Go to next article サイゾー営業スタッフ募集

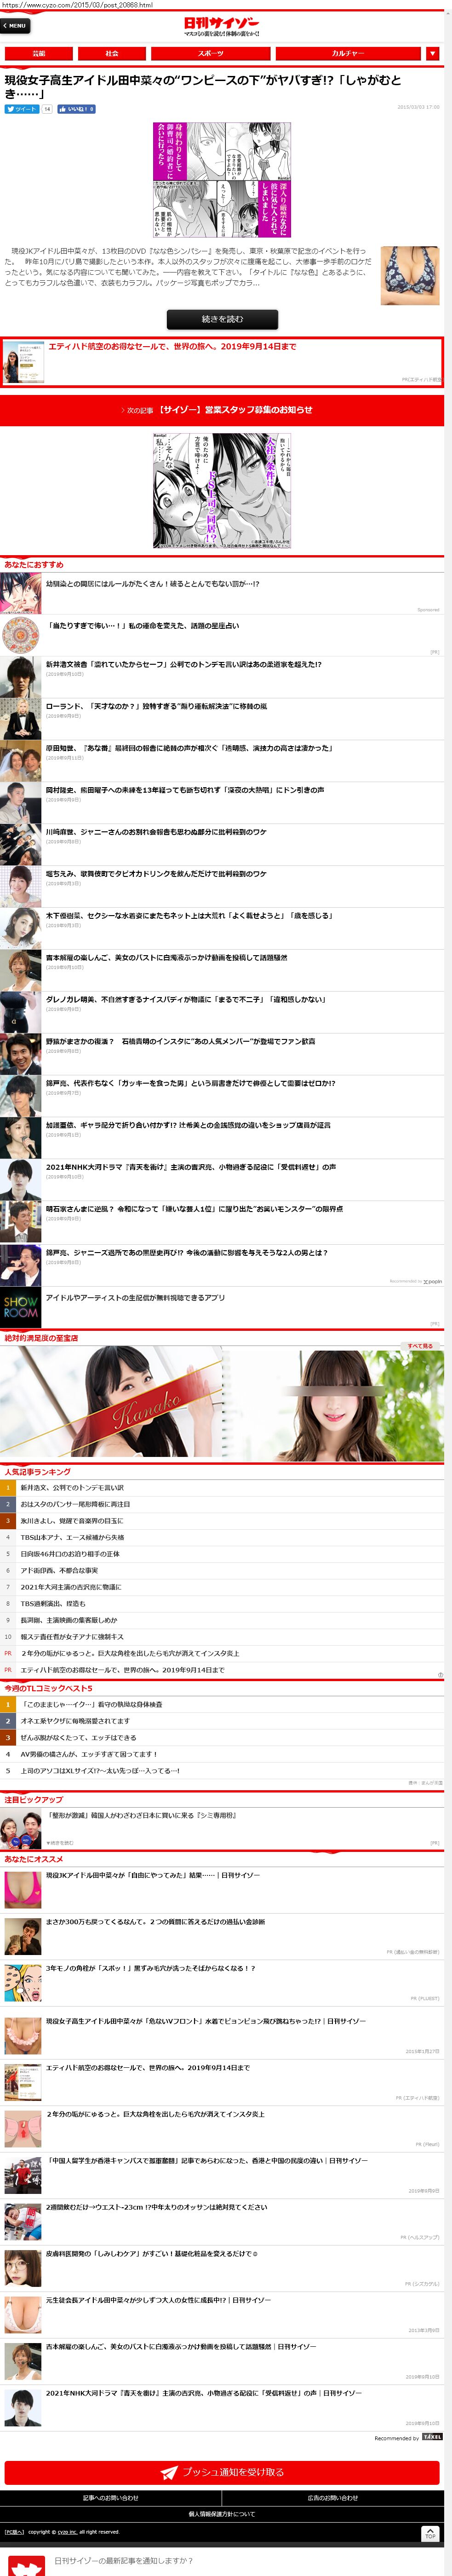point(222,410)
